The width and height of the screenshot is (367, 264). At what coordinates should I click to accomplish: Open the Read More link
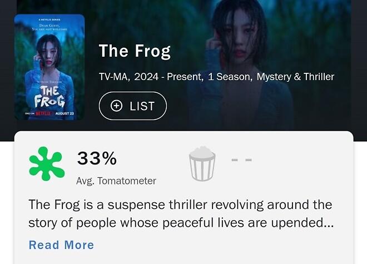click(x=61, y=245)
